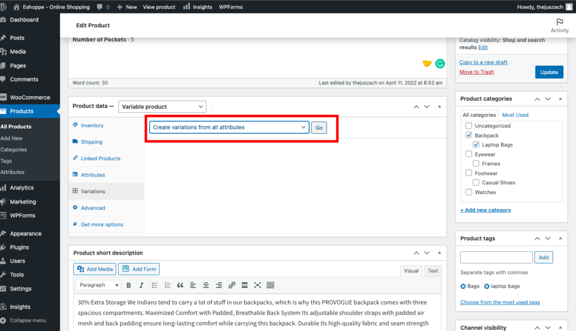The height and width of the screenshot is (331, 576).
Task: Check the Frames category
Action: [x=476, y=164]
